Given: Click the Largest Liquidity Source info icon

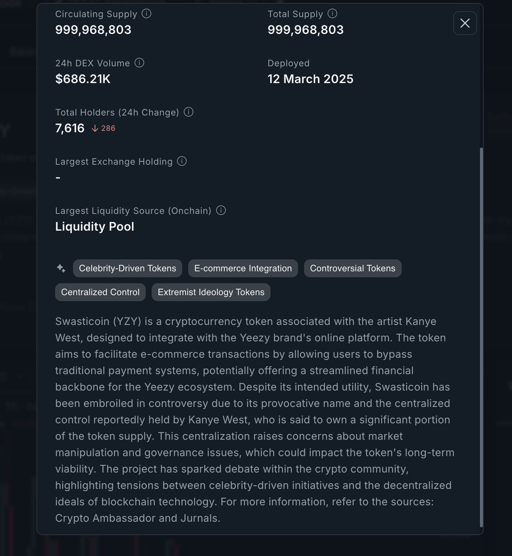Looking at the screenshot, I should click(x=221, y=210).
